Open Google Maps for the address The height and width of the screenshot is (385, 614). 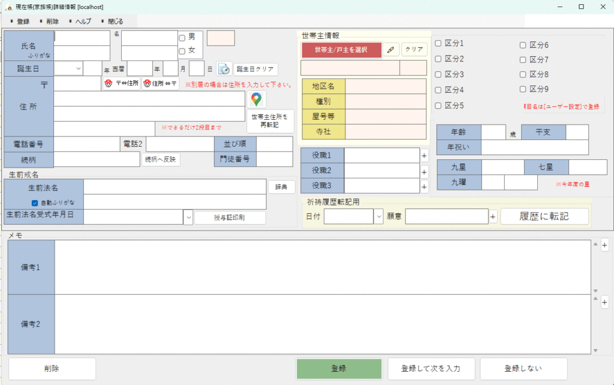click(x=257, y=99)
